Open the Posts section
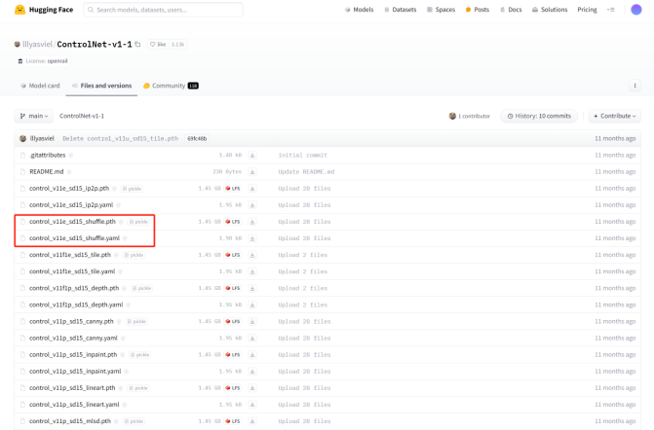Screen dimensions: 654x430 tap(478, 10)
